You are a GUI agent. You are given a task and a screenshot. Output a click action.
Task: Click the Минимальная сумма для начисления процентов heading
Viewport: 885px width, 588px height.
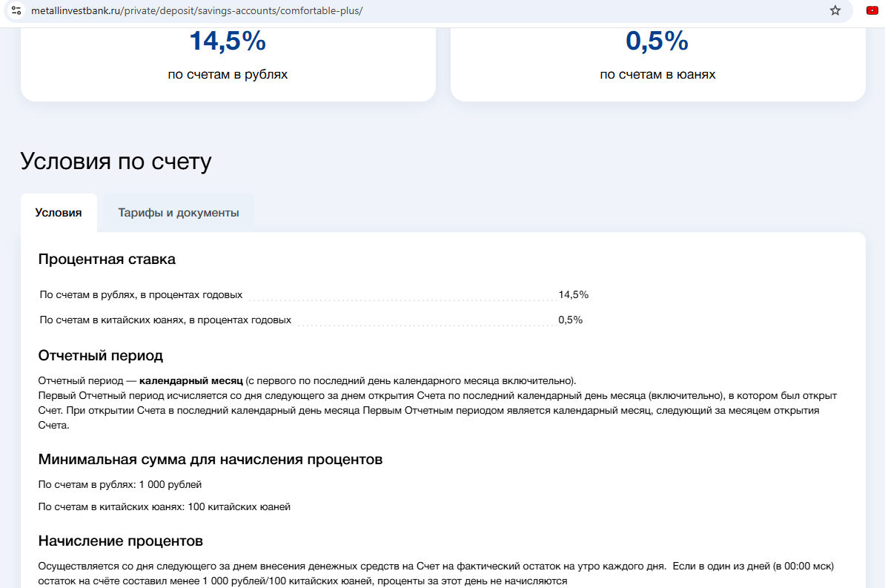(x=210, y=460)
